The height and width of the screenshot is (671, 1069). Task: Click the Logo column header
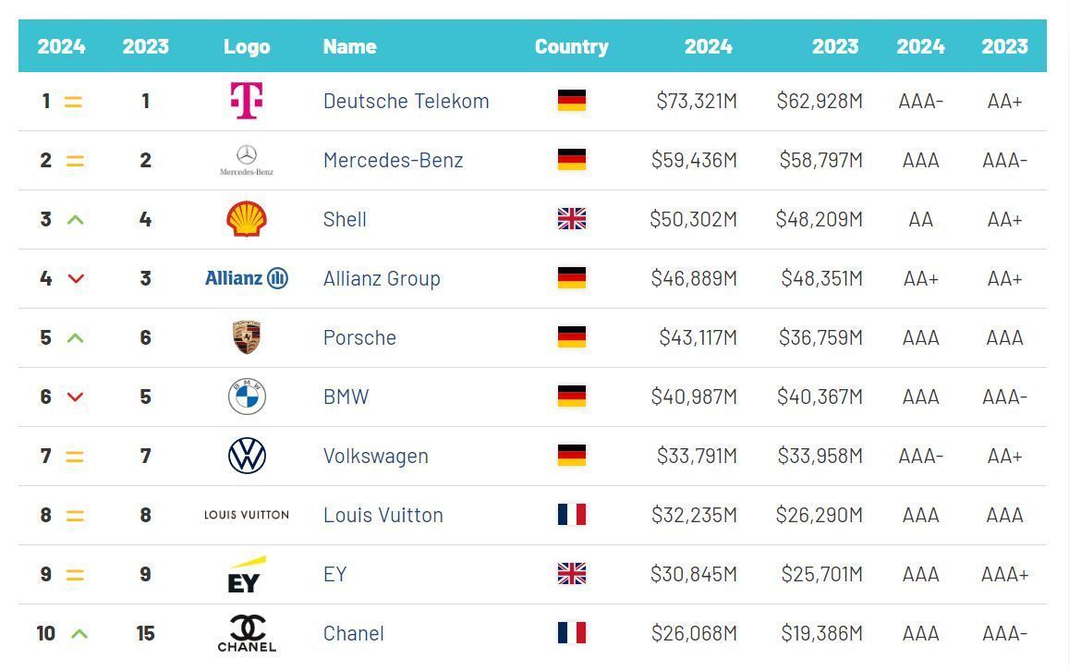(x=247, y=46)
